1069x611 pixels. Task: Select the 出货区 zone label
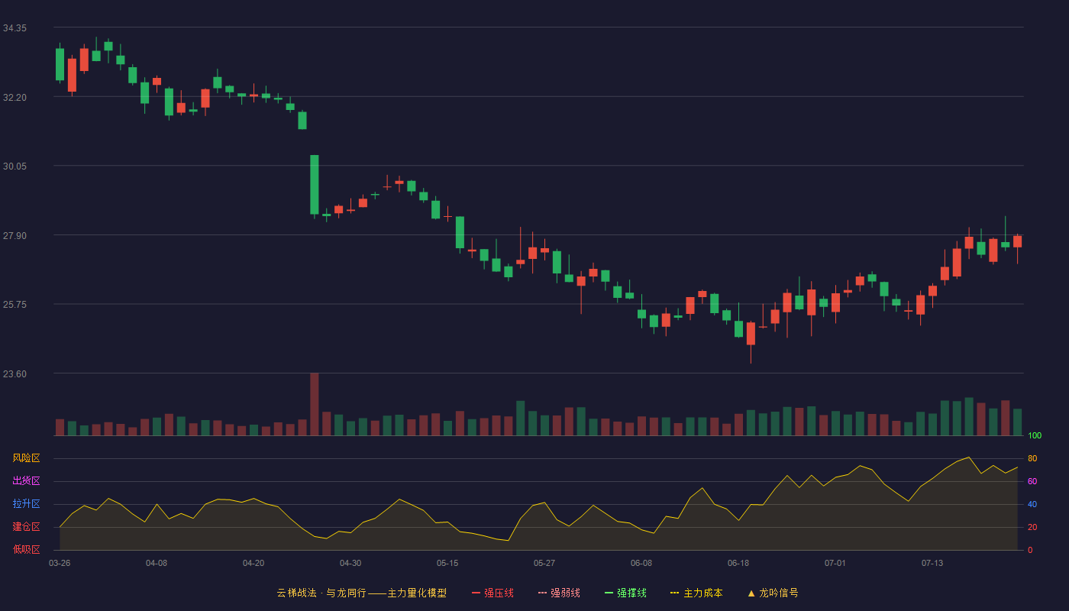(26, 481)
